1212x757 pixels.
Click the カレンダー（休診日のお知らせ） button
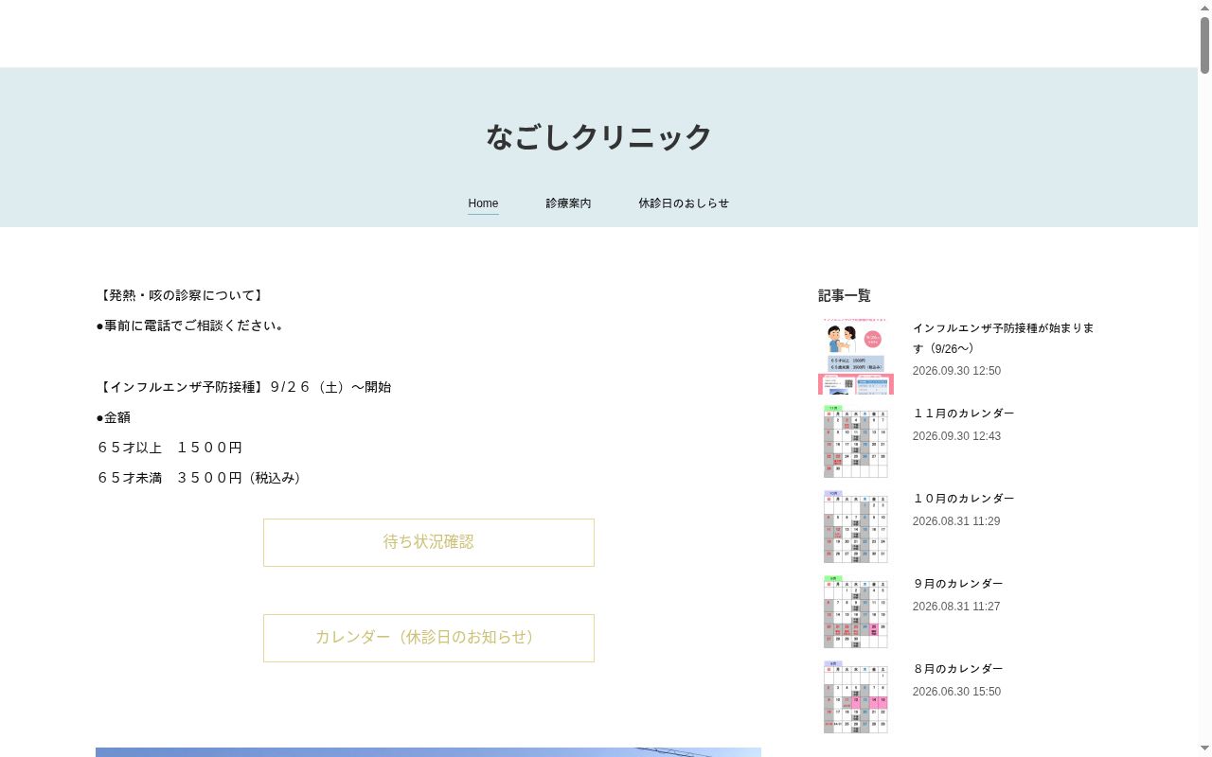click(x=429, y=638)
